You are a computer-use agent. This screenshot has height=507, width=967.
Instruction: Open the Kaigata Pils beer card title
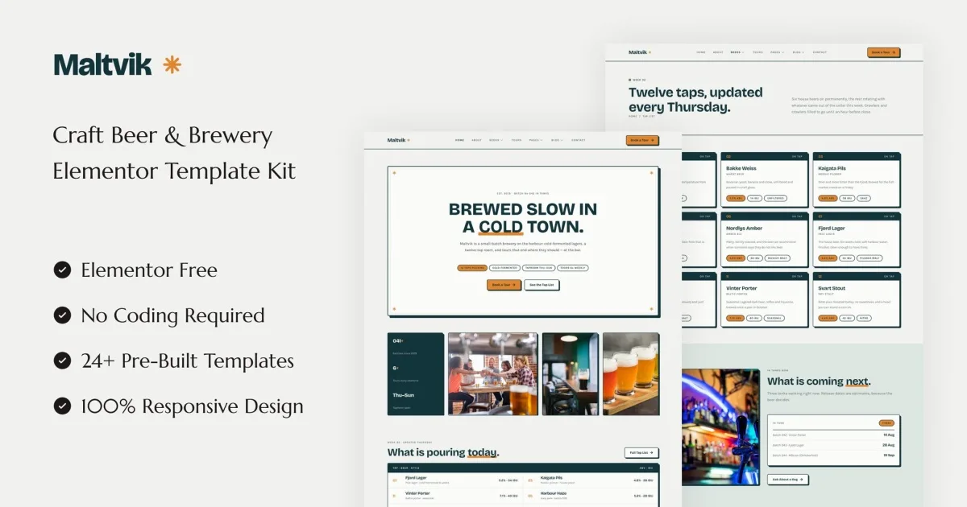pyautogui.click(x=832, y=169)
